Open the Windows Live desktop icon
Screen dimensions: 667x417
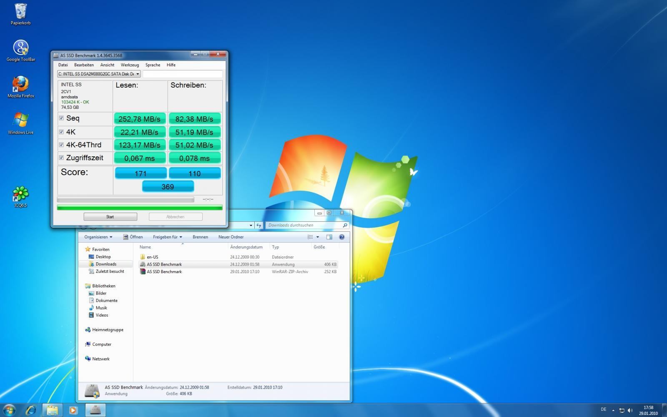20,123
